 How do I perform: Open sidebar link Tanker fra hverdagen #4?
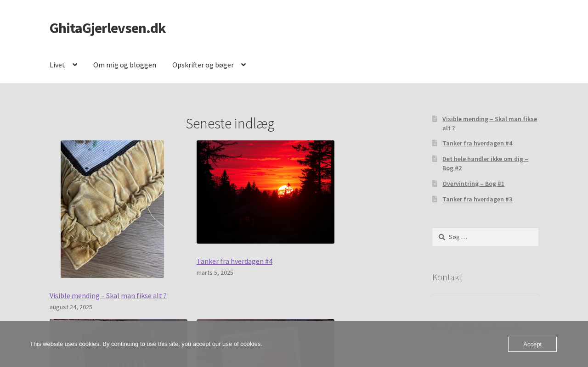477,143
